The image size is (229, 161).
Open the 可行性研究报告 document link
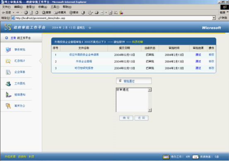click(84, 68)
